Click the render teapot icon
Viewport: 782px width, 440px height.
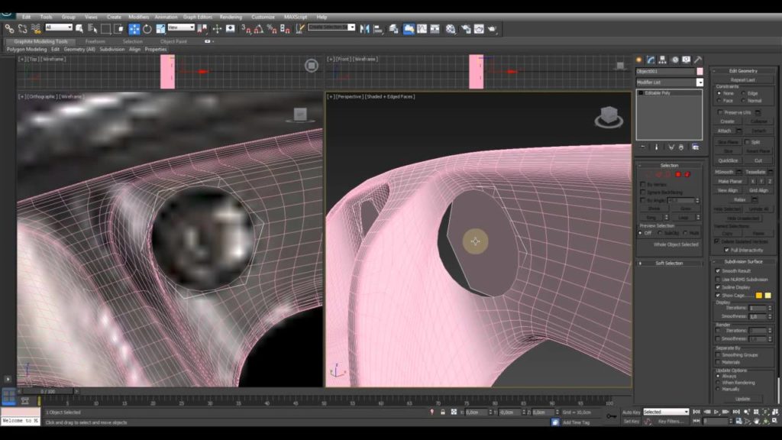click(493, 29)
